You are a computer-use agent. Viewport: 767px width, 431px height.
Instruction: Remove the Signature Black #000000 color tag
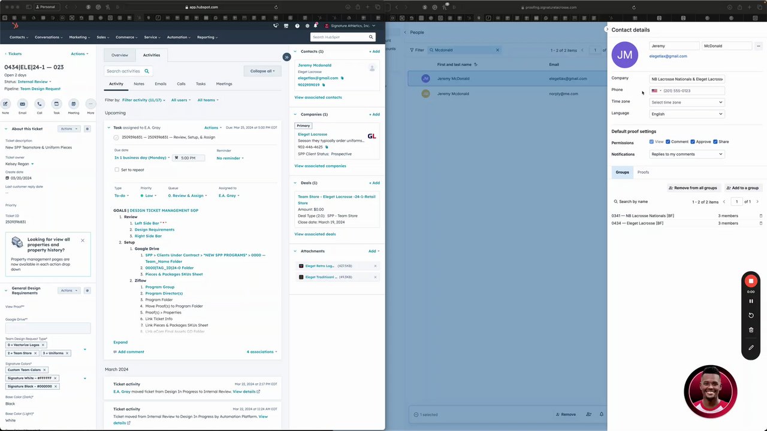coord(55,386)
